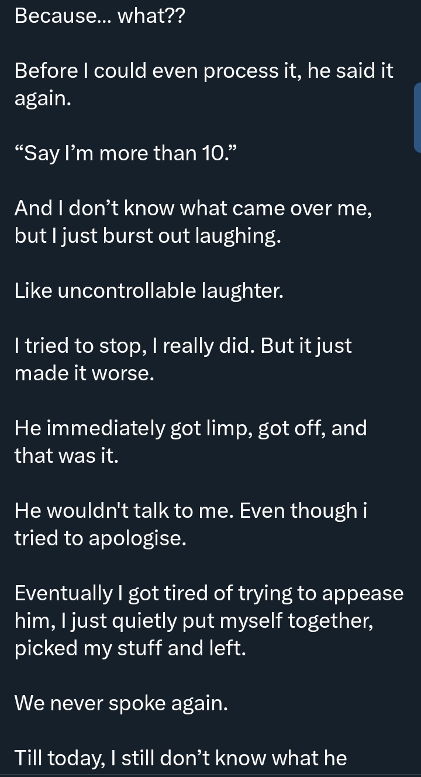
Task: Tap the "He immediately got limp" paragraph
Action: click(191, 428)
